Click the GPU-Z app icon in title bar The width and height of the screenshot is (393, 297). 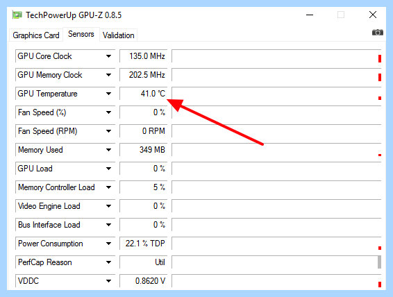click(x=17, y=15)
